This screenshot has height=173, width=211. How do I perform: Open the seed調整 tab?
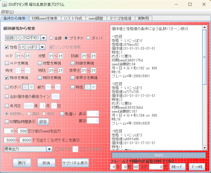coord(96,18)
